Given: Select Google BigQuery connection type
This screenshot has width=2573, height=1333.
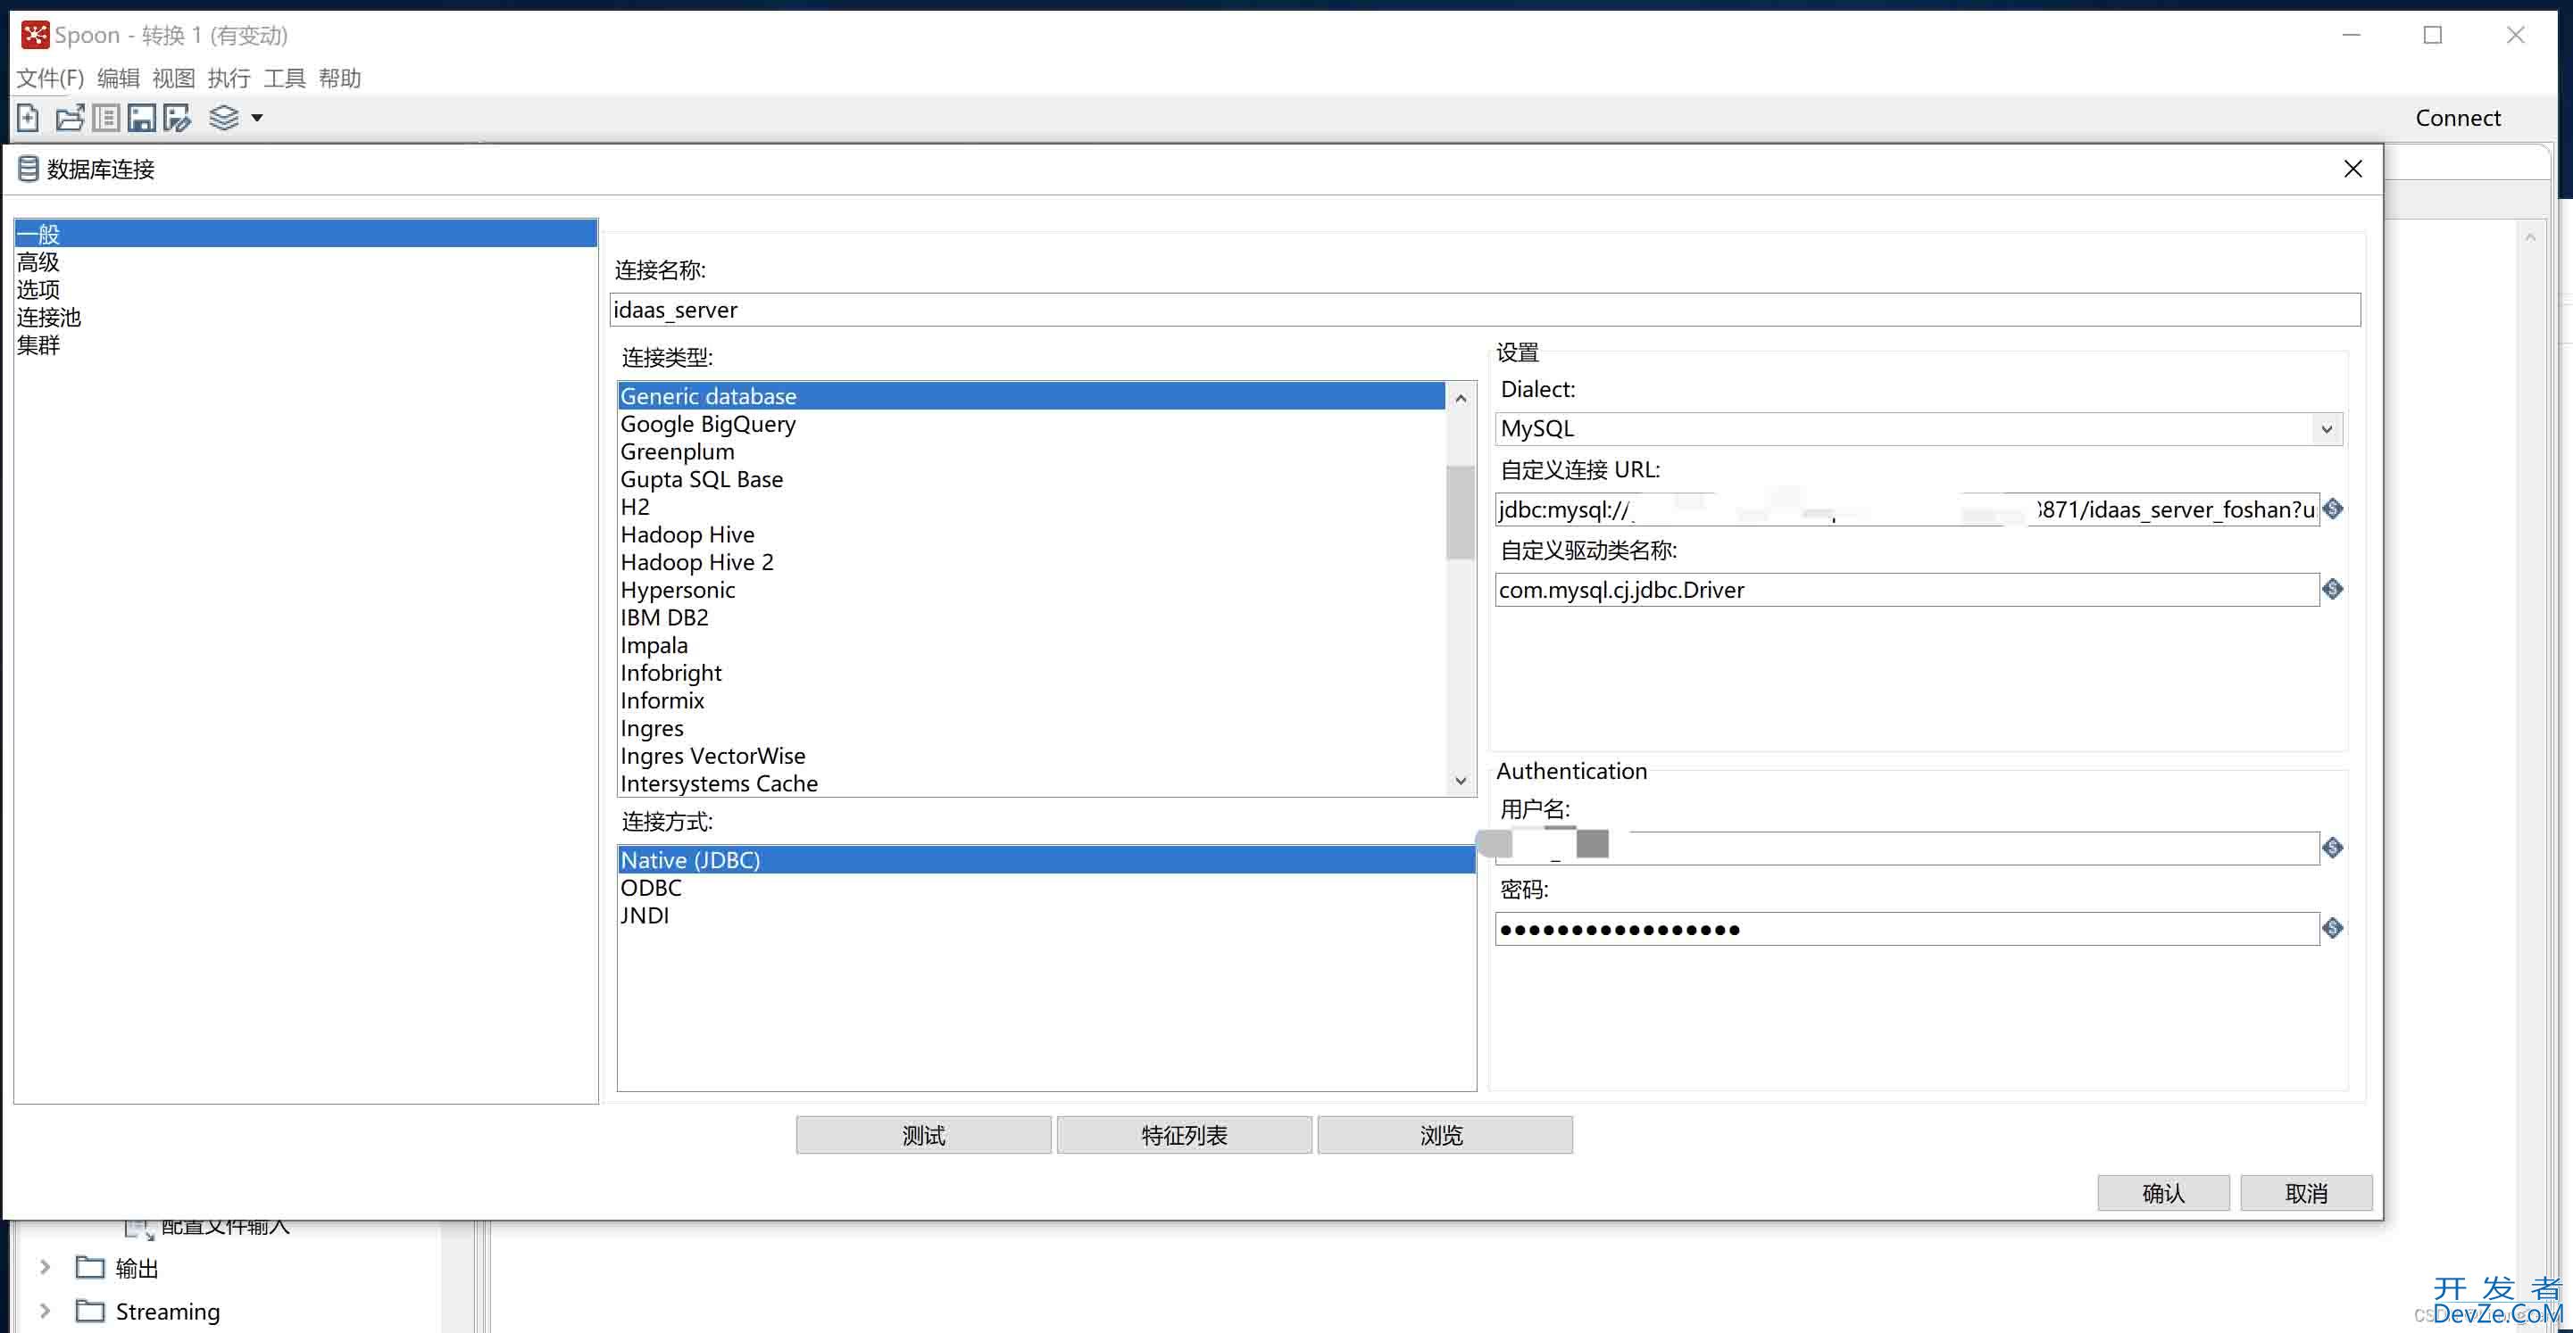Looking at the screenshot, I should (1031, 425).
